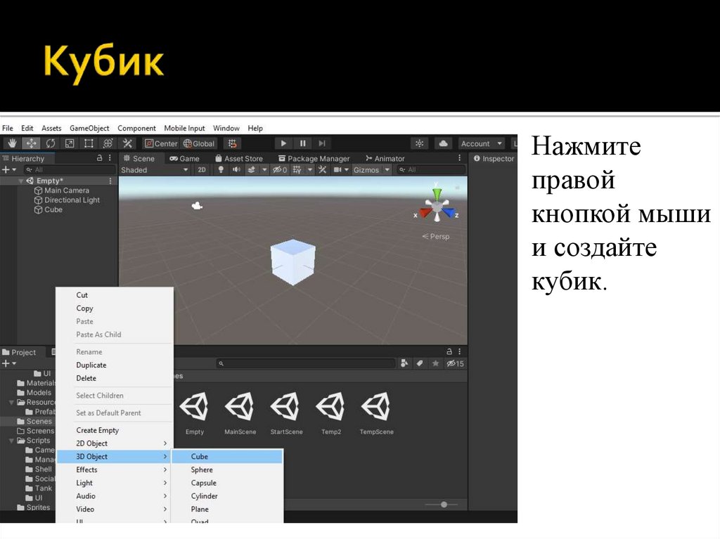The height and width of the screenshot is (539, 720).
Task: Click the Step frame button
Action: [322, 143]
